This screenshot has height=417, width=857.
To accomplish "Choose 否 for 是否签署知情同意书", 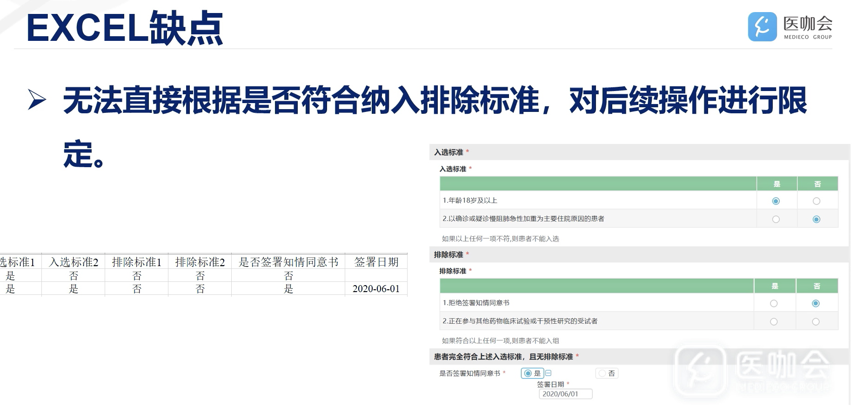I will click(x=603, y=373).
